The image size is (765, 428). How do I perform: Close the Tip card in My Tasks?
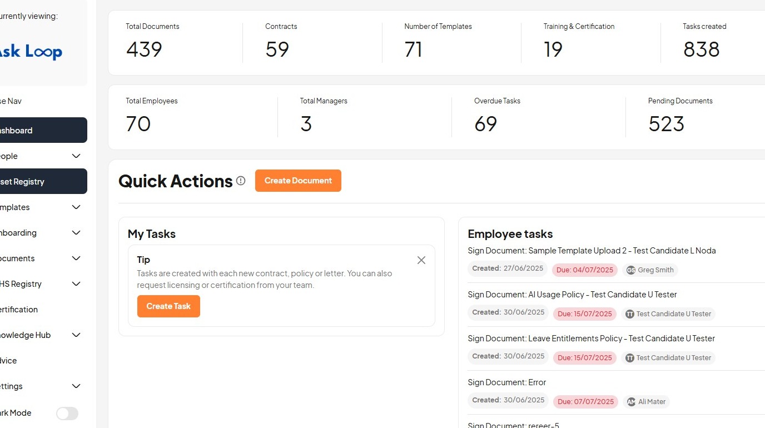[x=421, y=260]
